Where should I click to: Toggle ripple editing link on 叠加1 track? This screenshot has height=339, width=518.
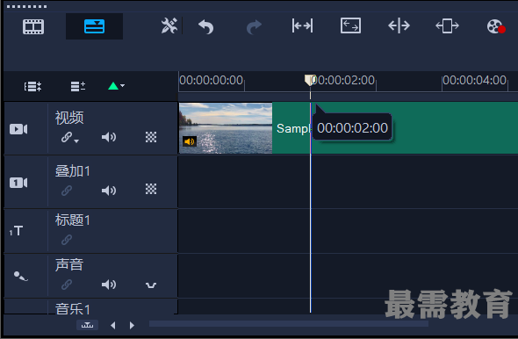[x=67, y=191]
